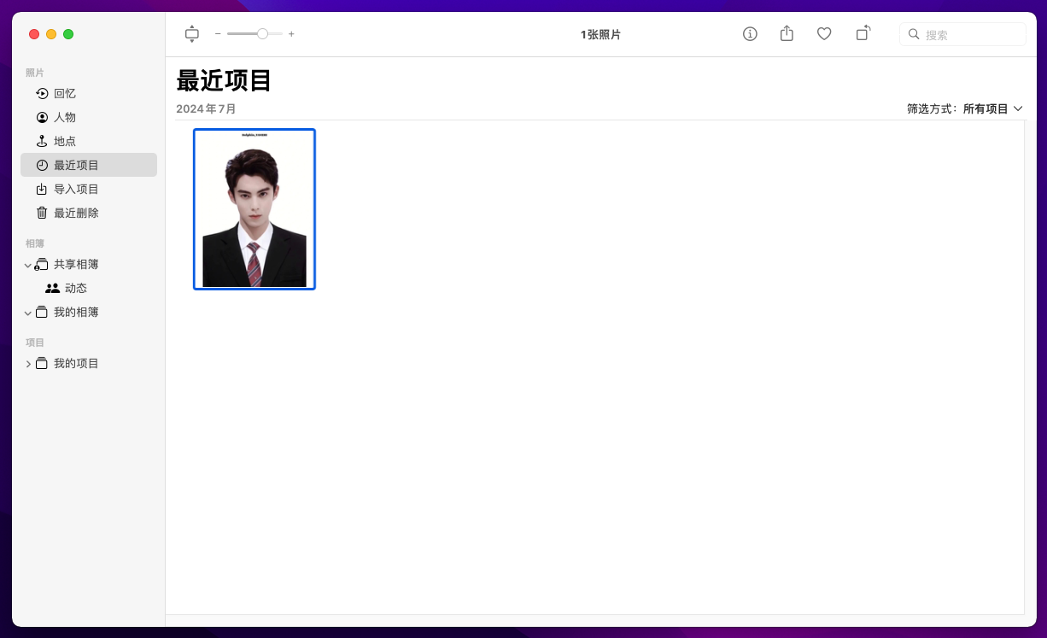Click the thumbnail size zoom slider
The image size is (1047, 638).
tap(254, 34)
